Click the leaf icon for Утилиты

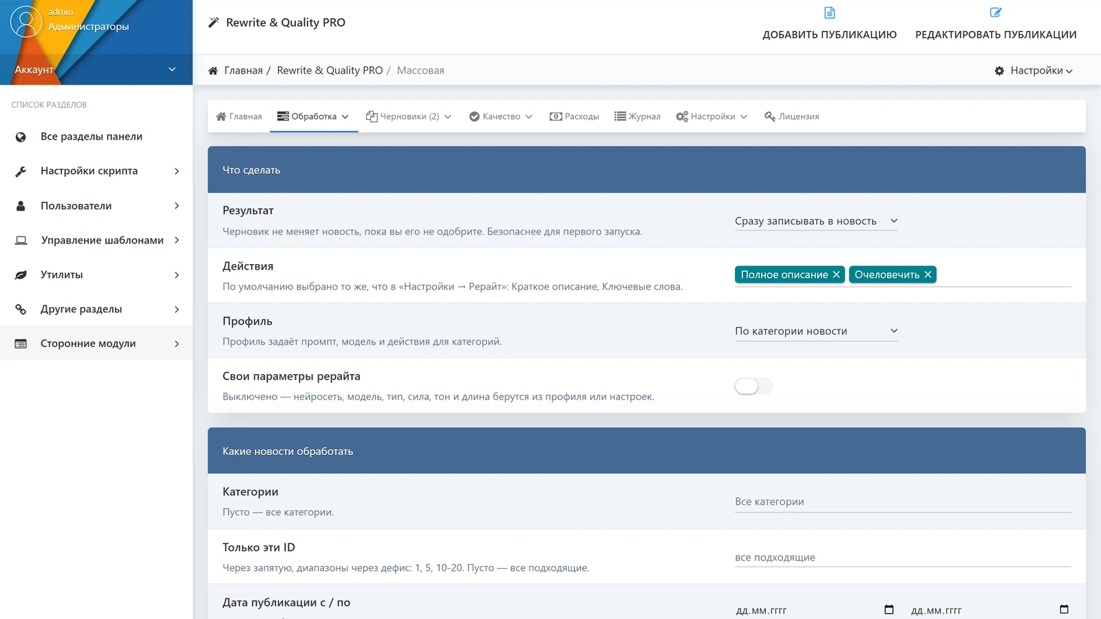tap(21, 274)
